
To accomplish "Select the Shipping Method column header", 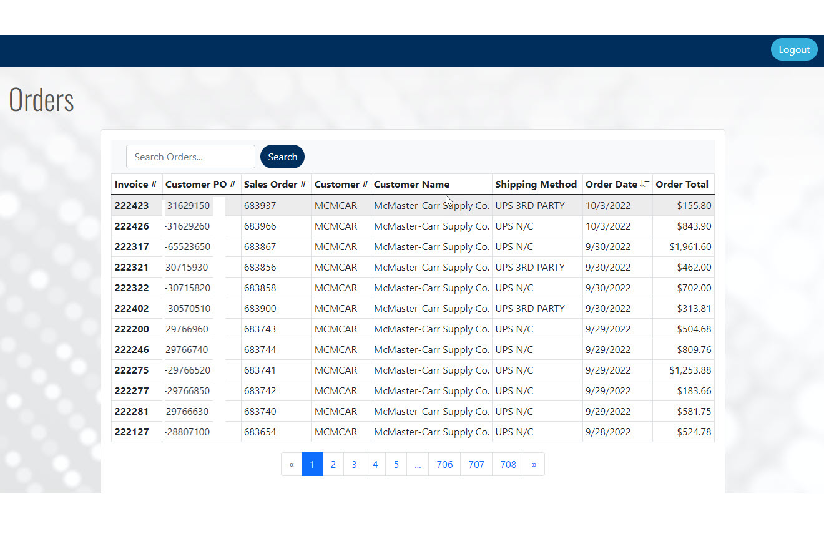I will (536, 184).
